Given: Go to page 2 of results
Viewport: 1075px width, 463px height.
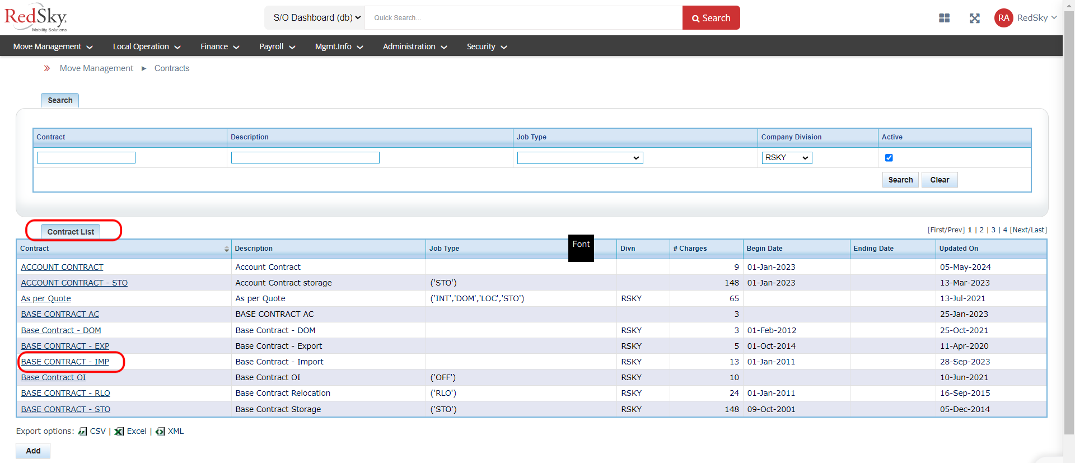Looking at the screenshot, I should pos(981,230).
